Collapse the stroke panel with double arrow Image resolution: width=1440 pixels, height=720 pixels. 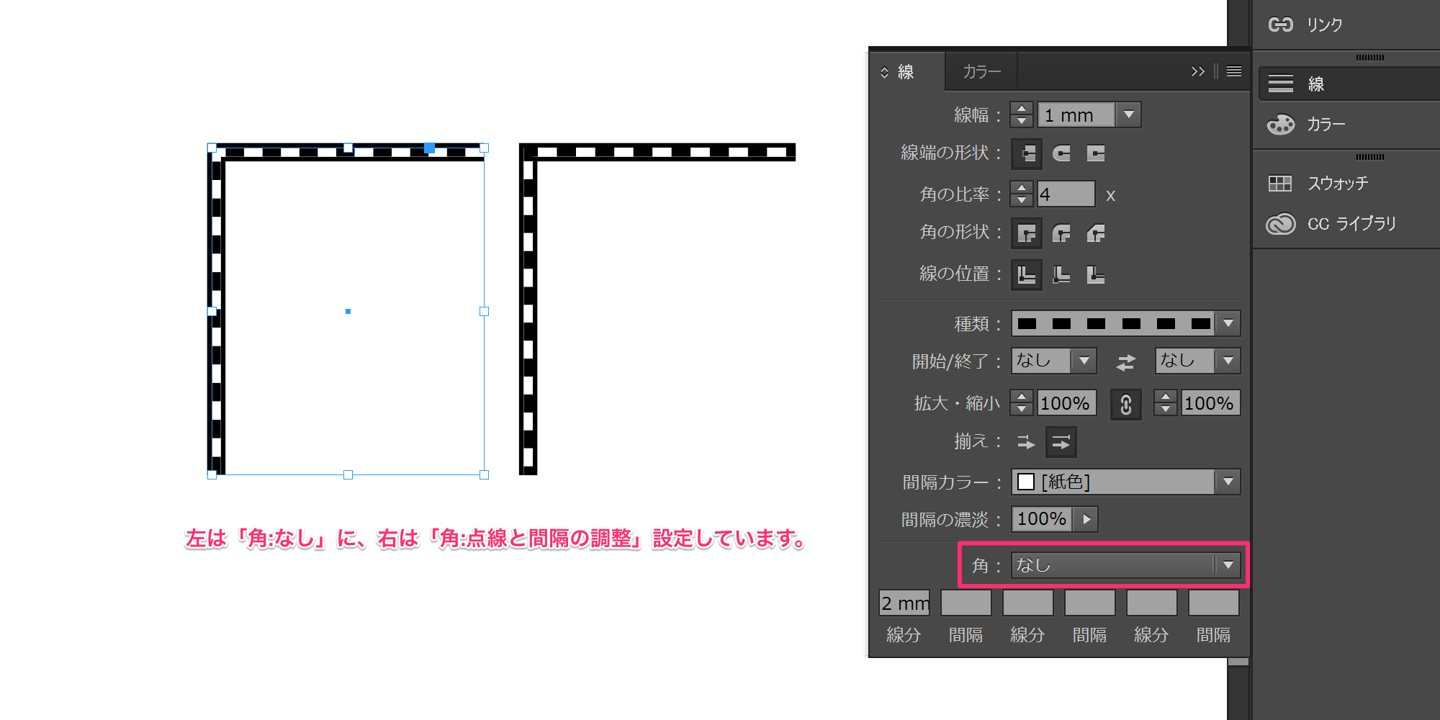pyautogui.click(x=1198, y=71)
